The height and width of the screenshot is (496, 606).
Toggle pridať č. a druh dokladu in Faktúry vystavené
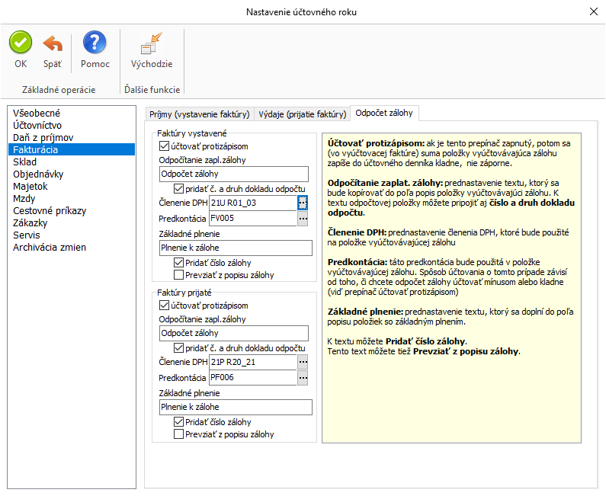point(178,188)
